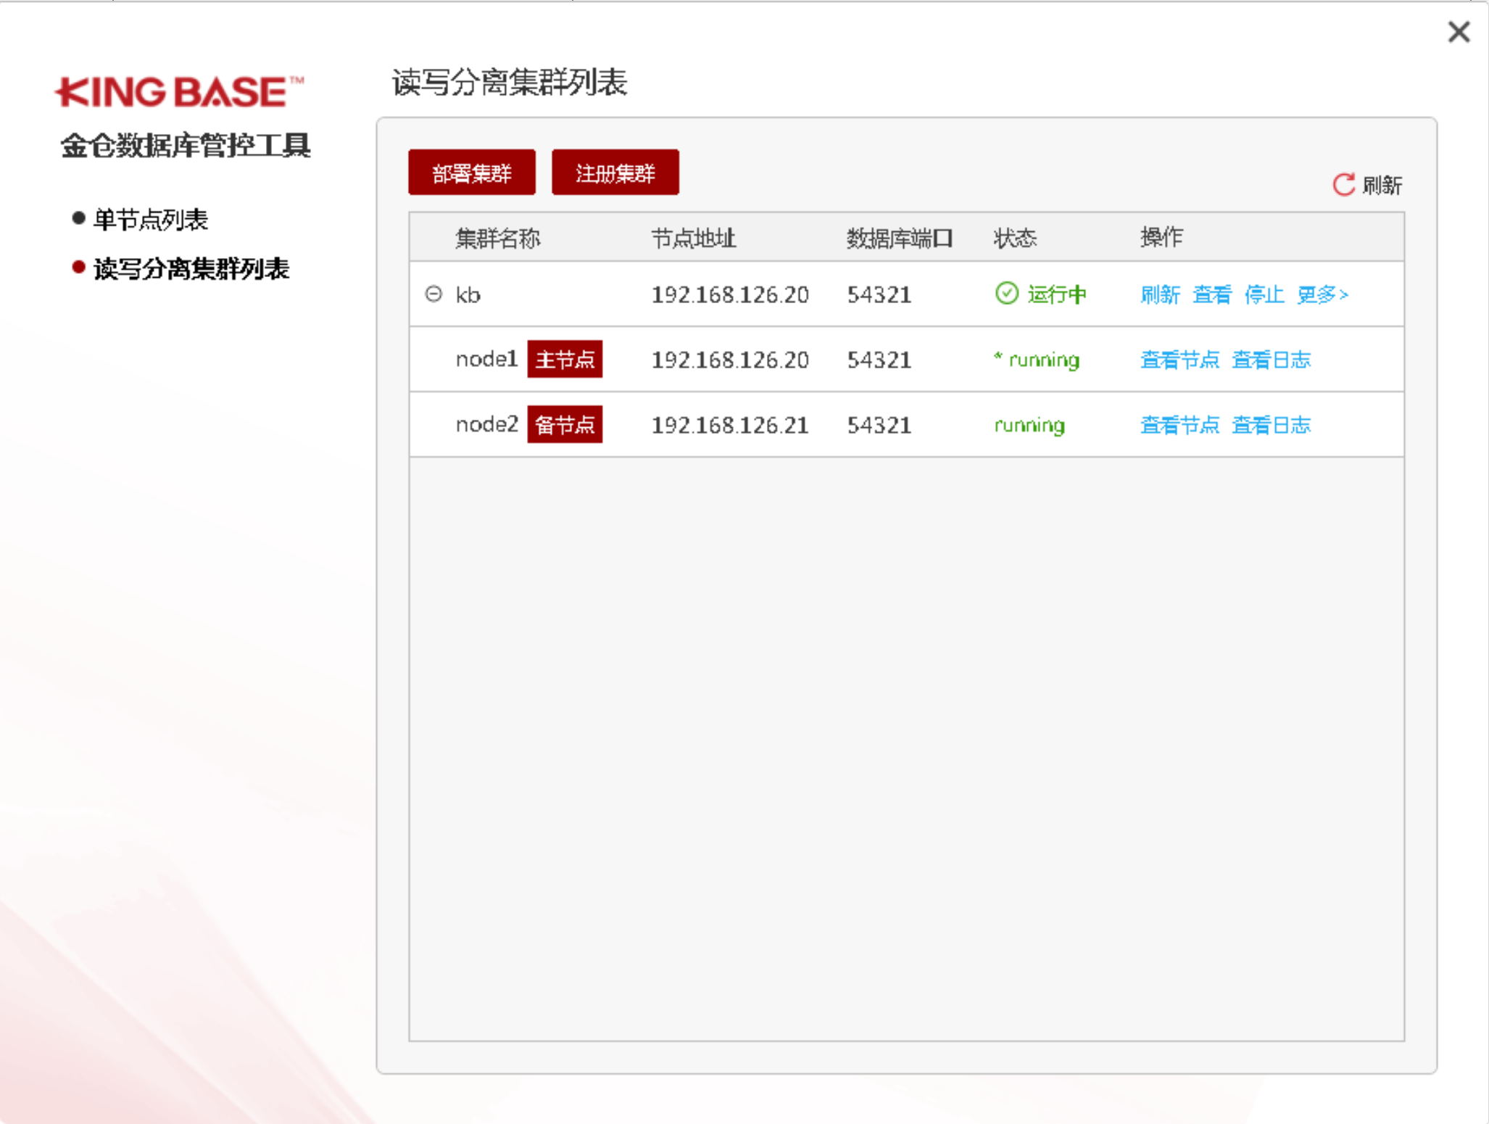This screenshot has height=1124, width=1489.
Task: Open the 单节点列表 menu item
Action: tap(150, 220)
